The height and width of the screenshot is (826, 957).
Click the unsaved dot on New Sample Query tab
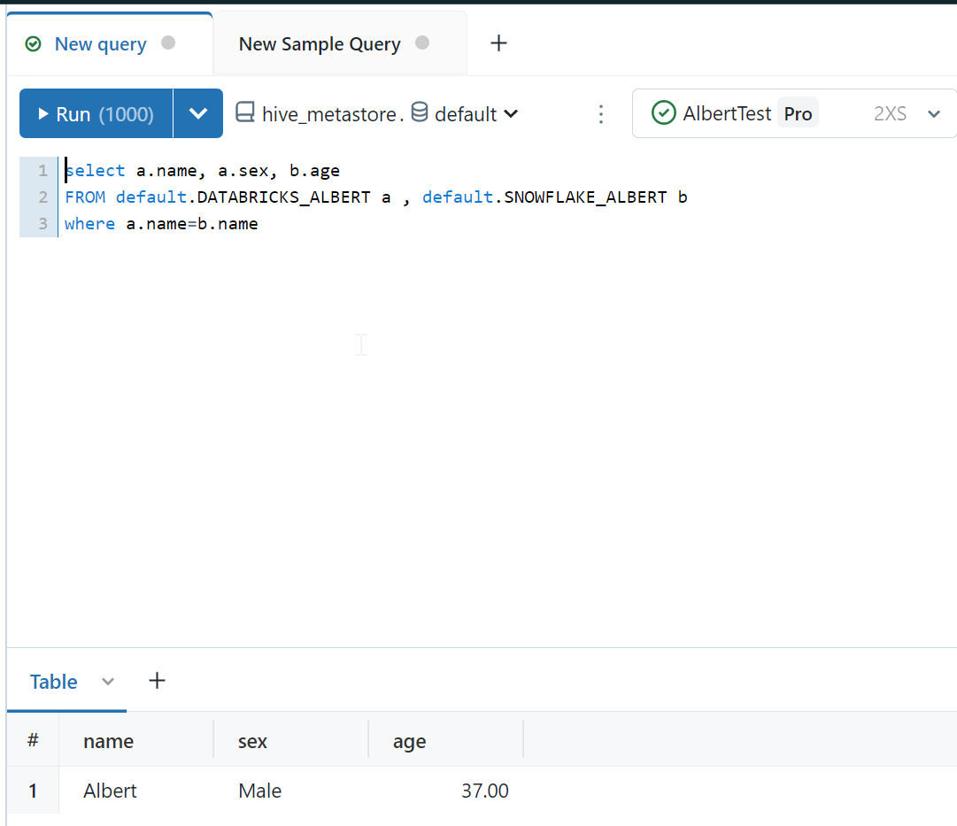click(x=422, y=42)
